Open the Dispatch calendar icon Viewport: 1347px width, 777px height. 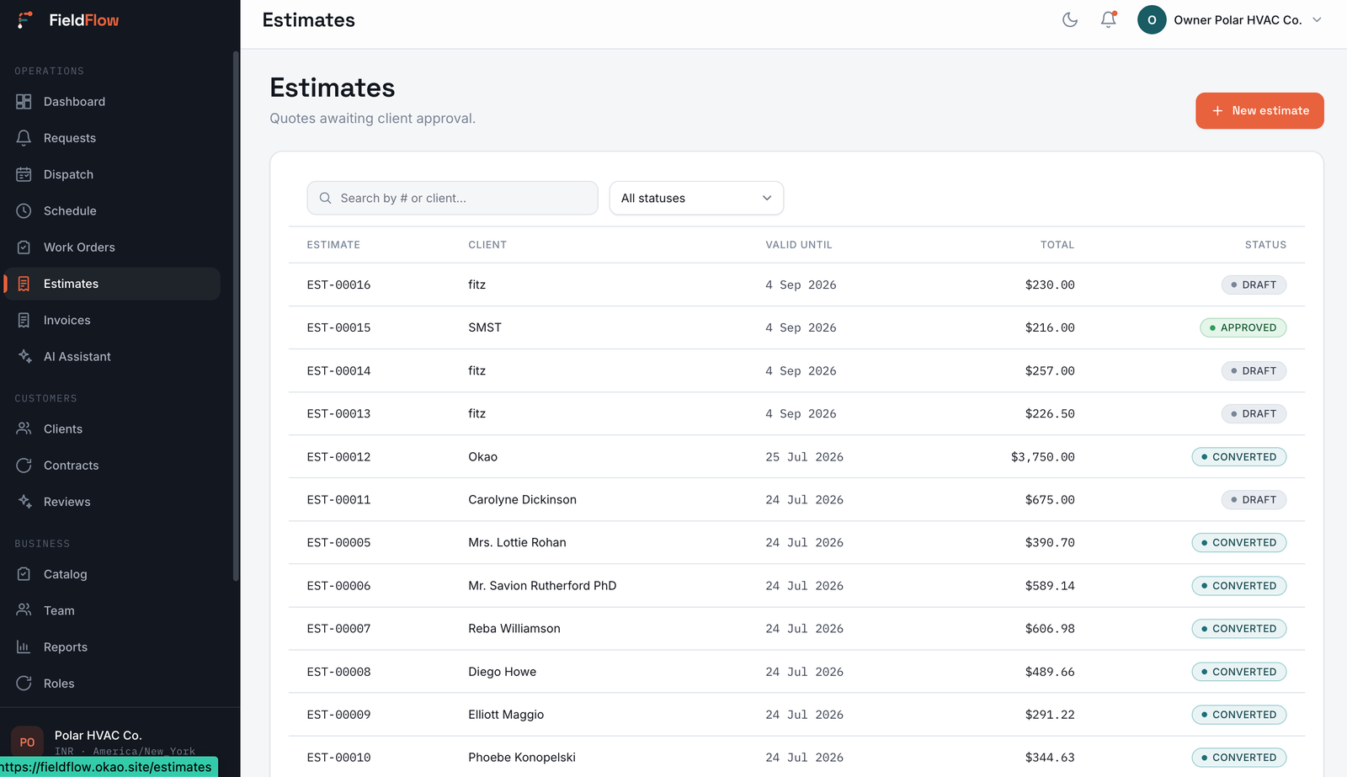tap(24, 174)
